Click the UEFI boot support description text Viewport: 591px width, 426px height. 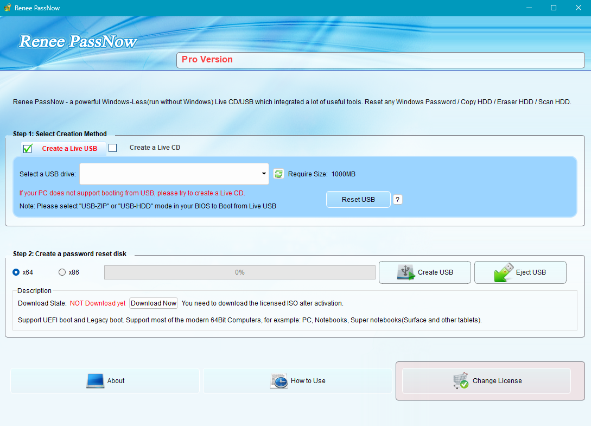point(250,320)
